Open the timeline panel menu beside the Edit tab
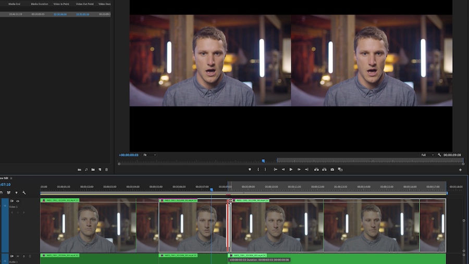469x264 pixels. (11, 178)
